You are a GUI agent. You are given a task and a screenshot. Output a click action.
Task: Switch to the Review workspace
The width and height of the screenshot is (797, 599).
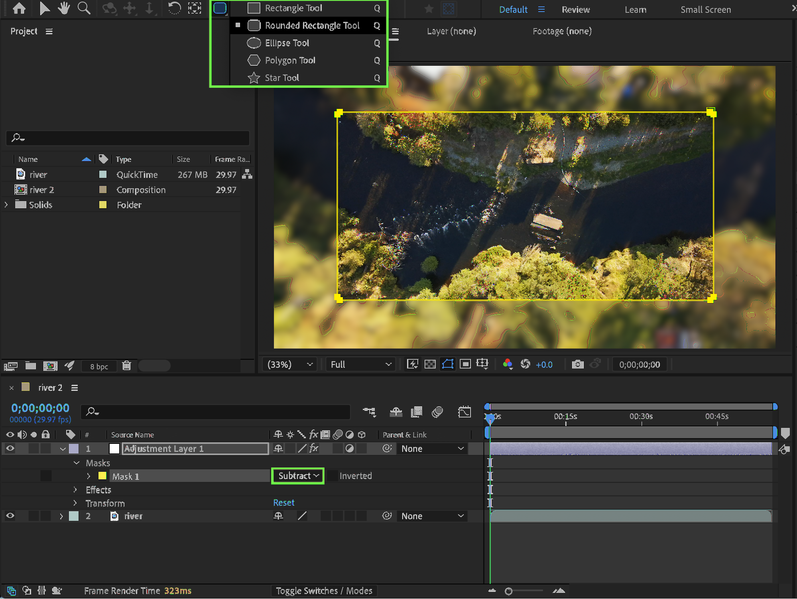click(575, 10)
